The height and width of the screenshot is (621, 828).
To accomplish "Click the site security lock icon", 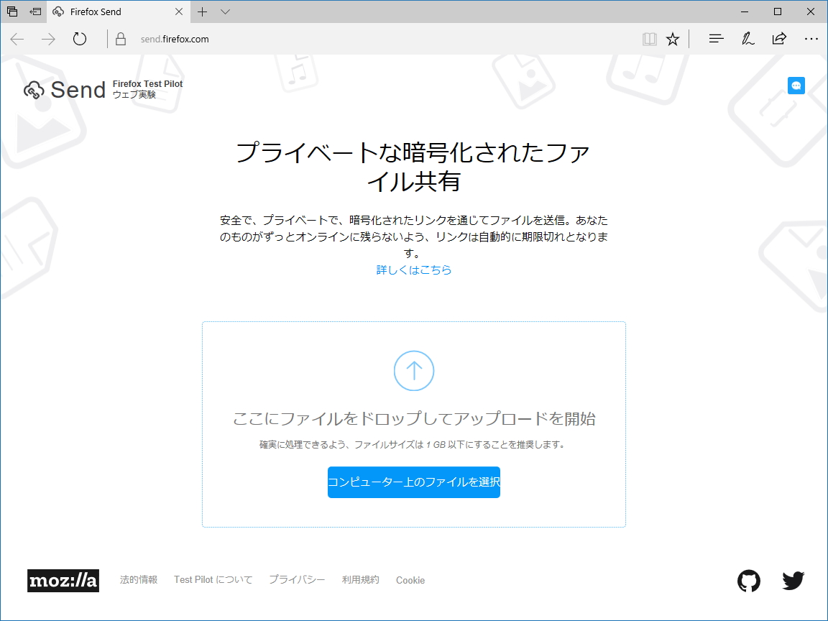I will pos(119,39).
